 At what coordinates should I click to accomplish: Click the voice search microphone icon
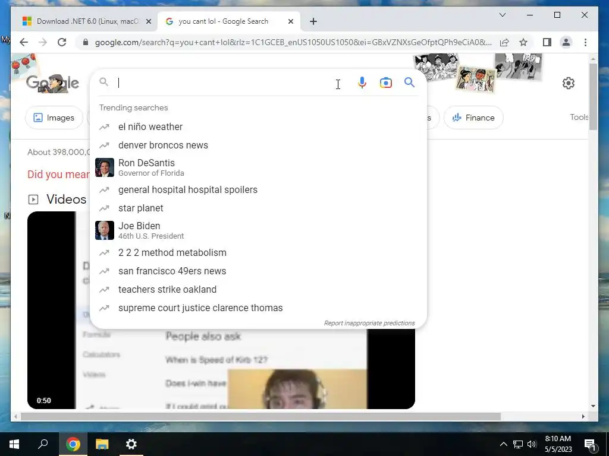tap(362, 83)
